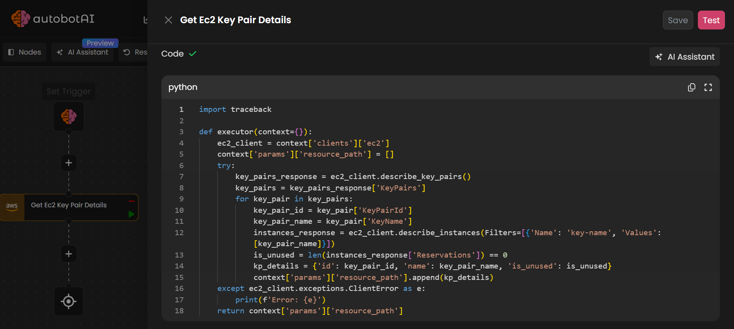Click the 'is_unused = len(...)' code line
Image resolution: width=734 pixels, height=329 pixels.
click(x=381, y=255)
